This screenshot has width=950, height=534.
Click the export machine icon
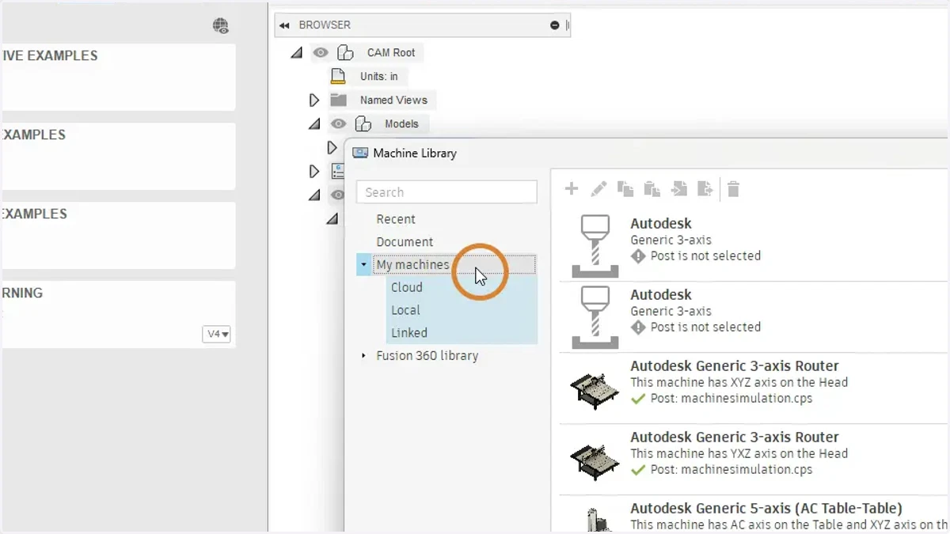pos(705,189)
